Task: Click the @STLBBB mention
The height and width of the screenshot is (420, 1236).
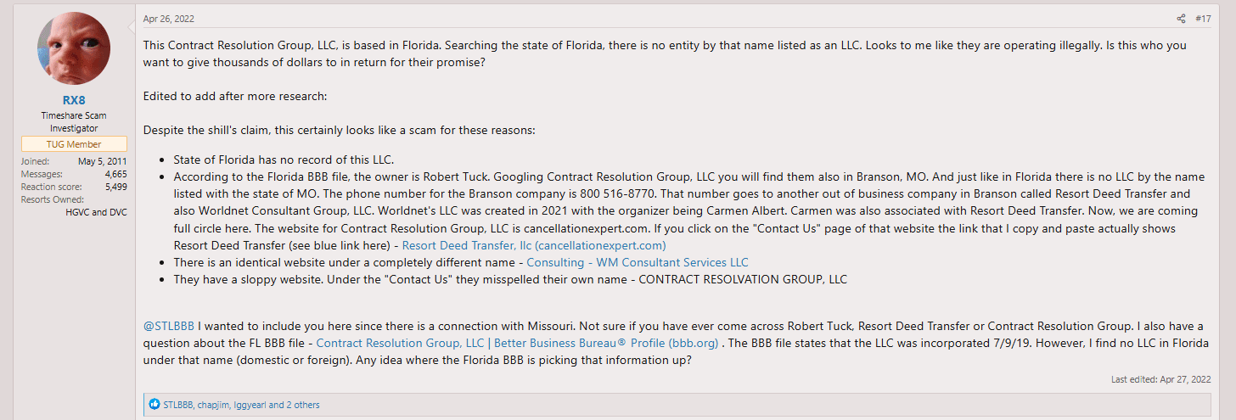Action: [170, 326]
